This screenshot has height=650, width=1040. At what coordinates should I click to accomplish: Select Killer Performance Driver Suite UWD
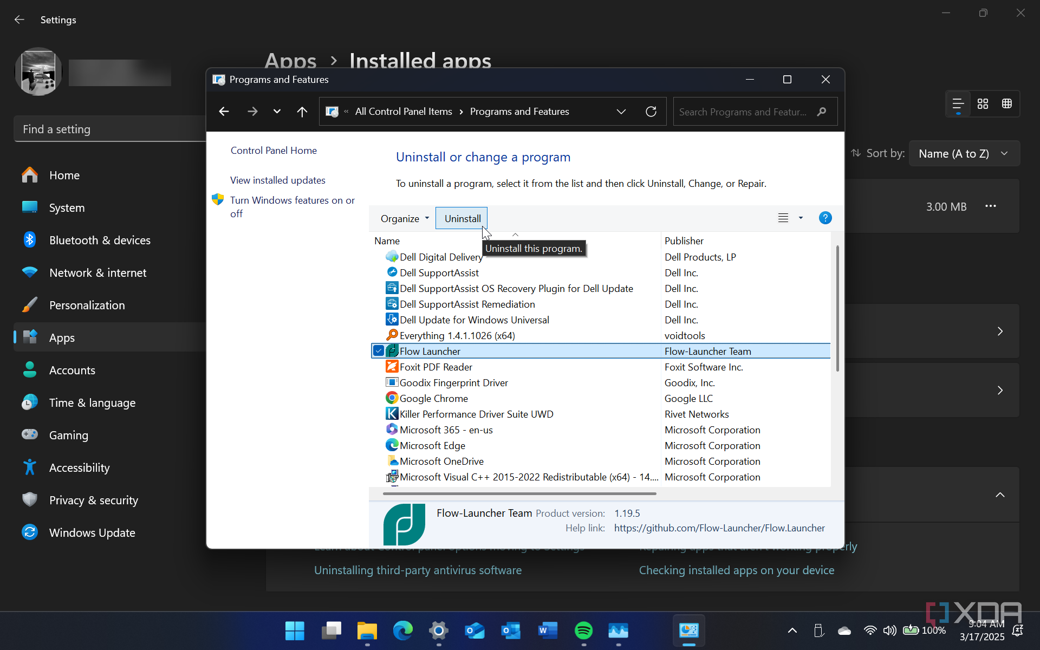click(x=601, y=414)
